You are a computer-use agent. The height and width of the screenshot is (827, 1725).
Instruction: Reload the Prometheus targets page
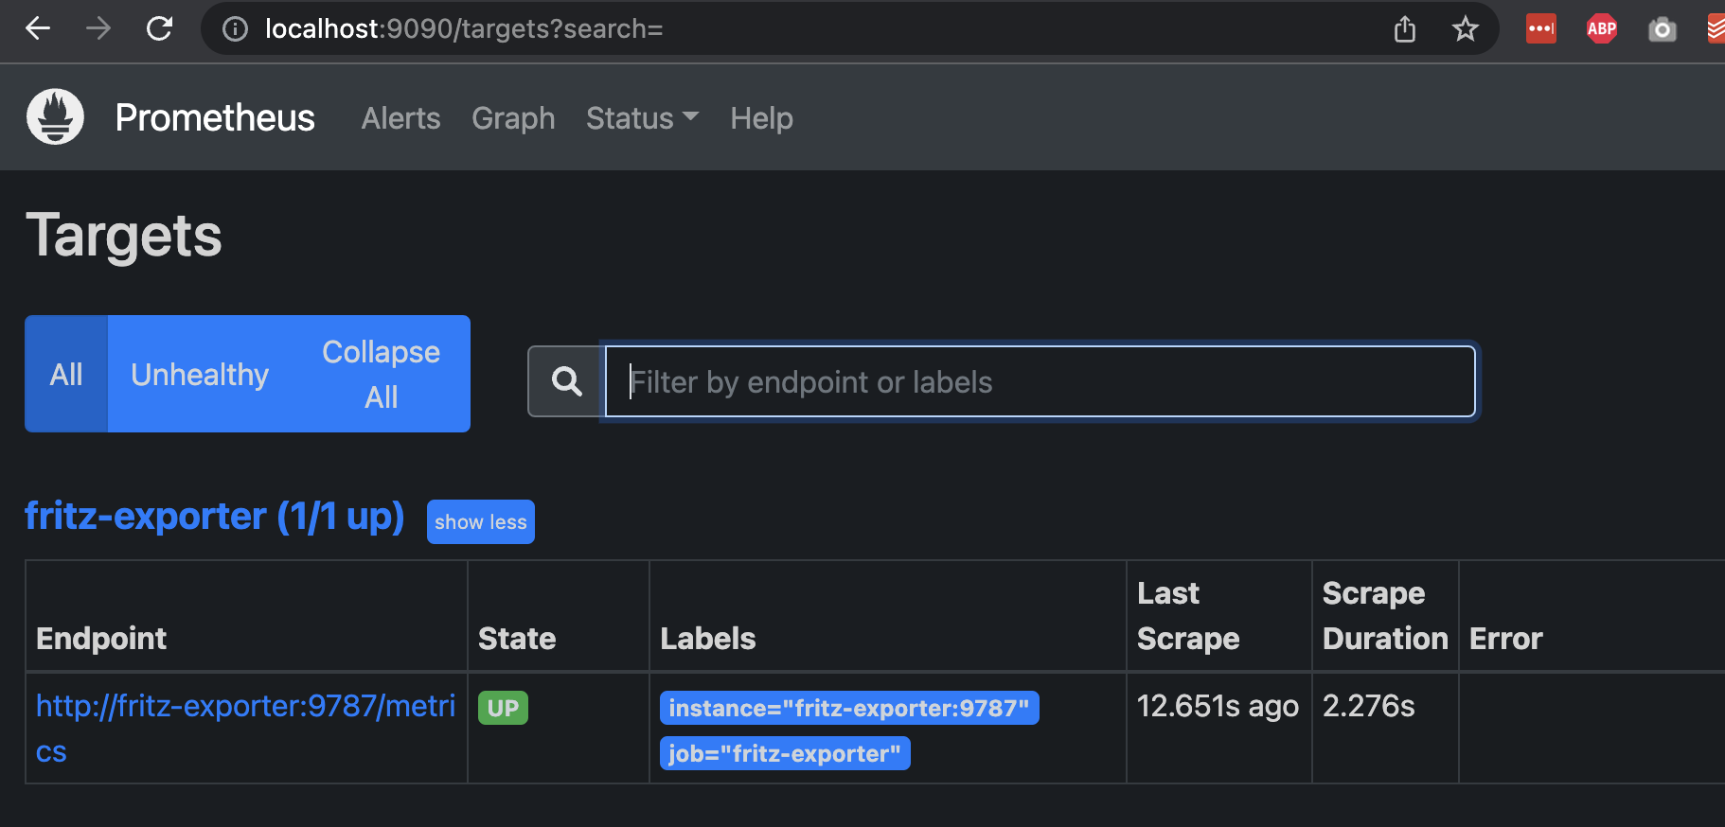coord(159,28)
